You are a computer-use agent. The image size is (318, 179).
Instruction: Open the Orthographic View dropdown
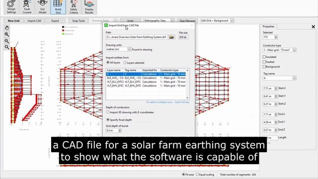[159, 21]
